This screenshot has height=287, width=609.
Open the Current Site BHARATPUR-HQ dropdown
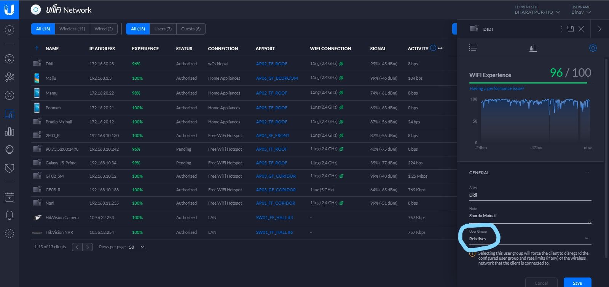pyautogui.click(x=537, y=12)
